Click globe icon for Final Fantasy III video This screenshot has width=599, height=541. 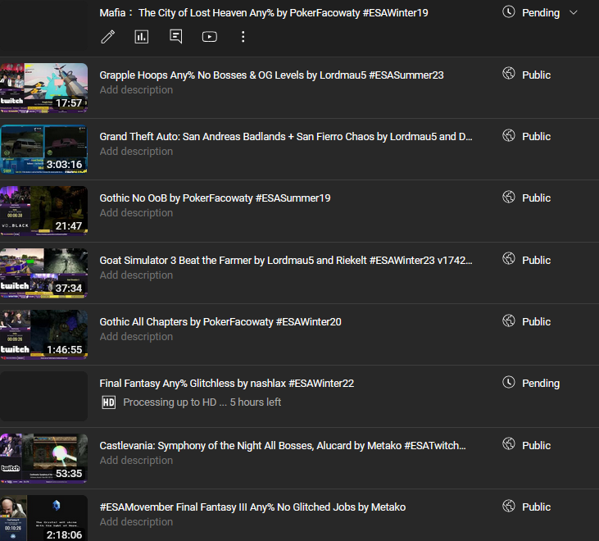(x=509, y=506)
